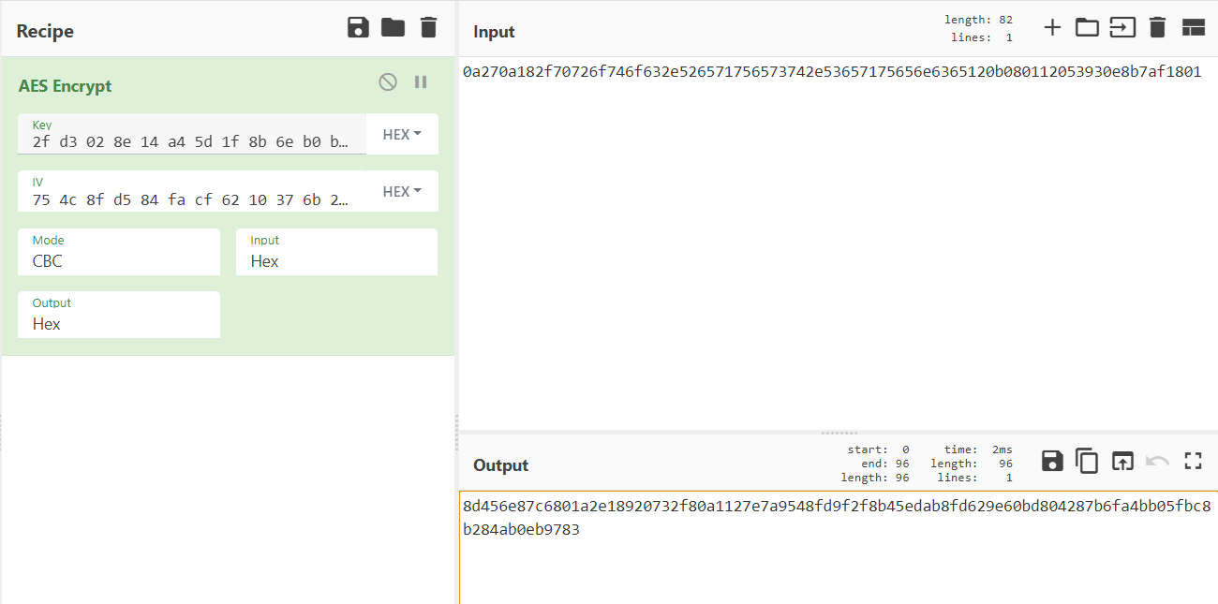Load a recipe from folder icon
The image size is (1218, 604).
[394, 28]
